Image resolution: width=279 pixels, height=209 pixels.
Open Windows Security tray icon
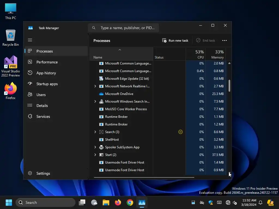(211, 202)
